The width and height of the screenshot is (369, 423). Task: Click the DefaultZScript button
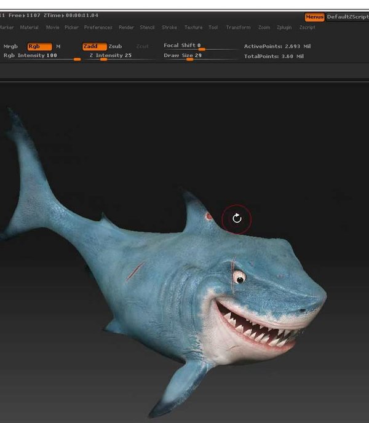[x=347, y=17]
